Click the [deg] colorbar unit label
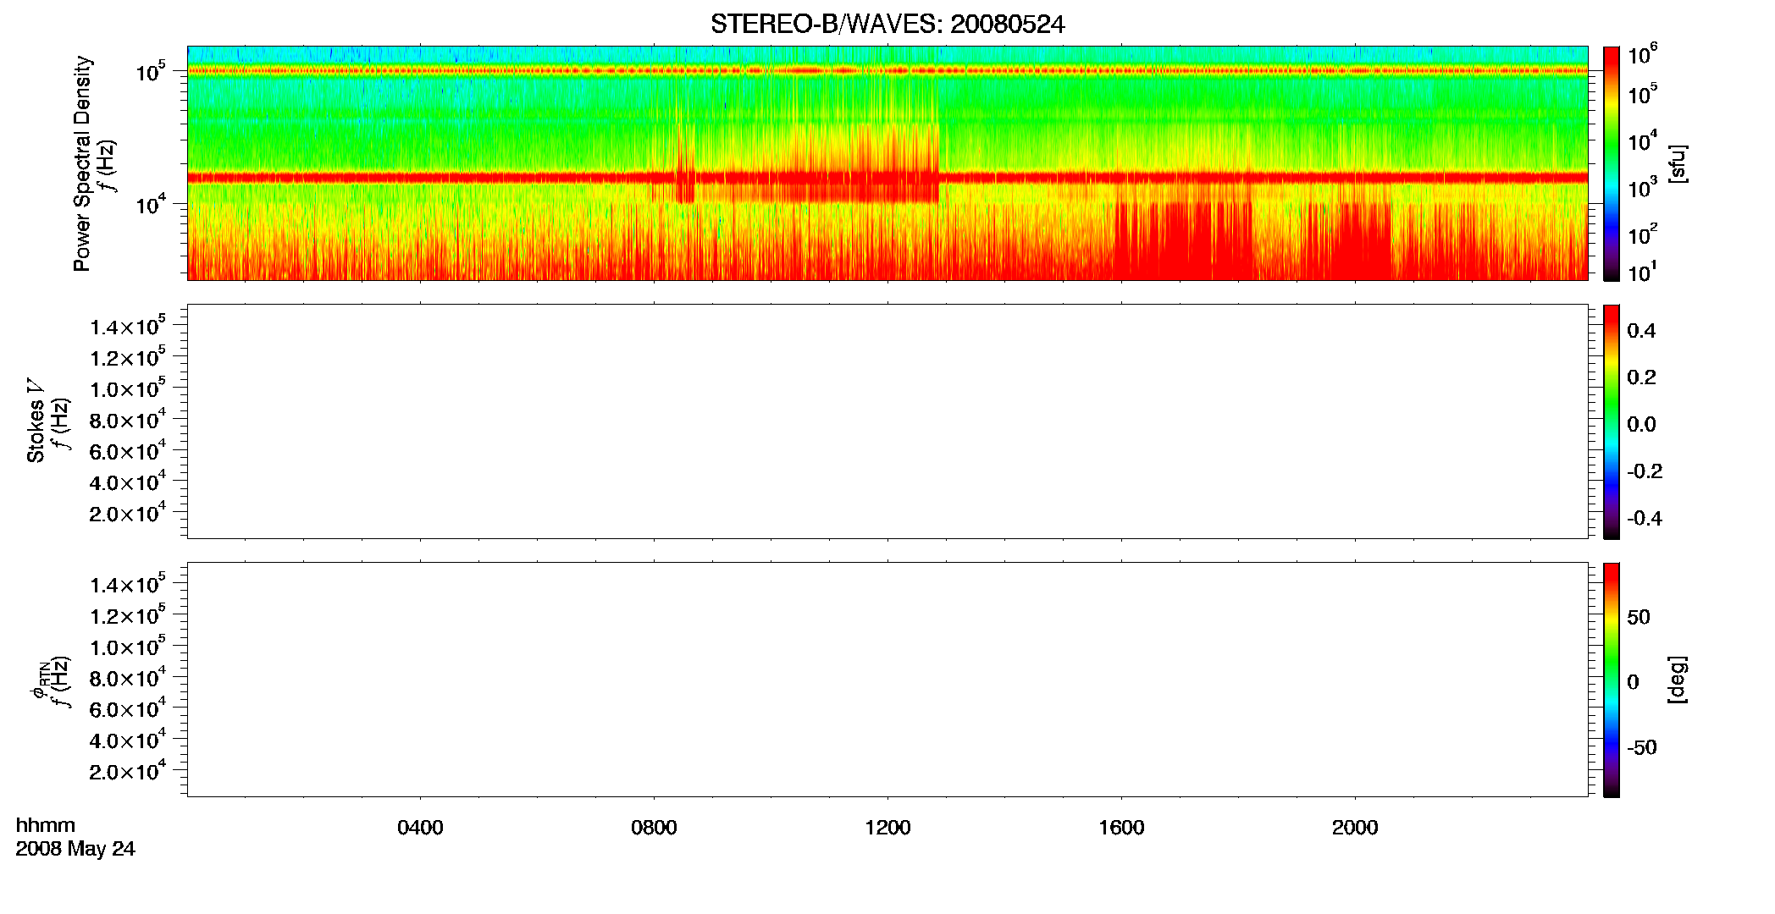1775x914 pixels. (x=1678, y=680)
